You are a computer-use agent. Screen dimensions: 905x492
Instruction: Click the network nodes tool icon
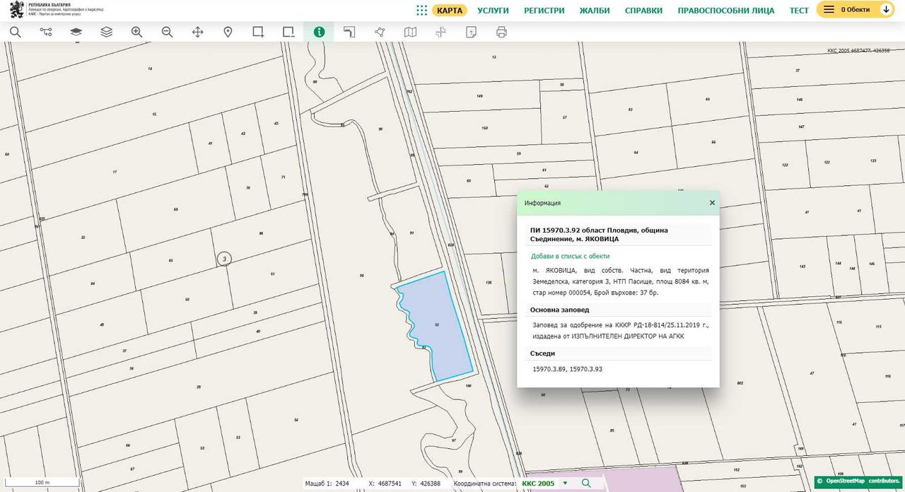46,32
